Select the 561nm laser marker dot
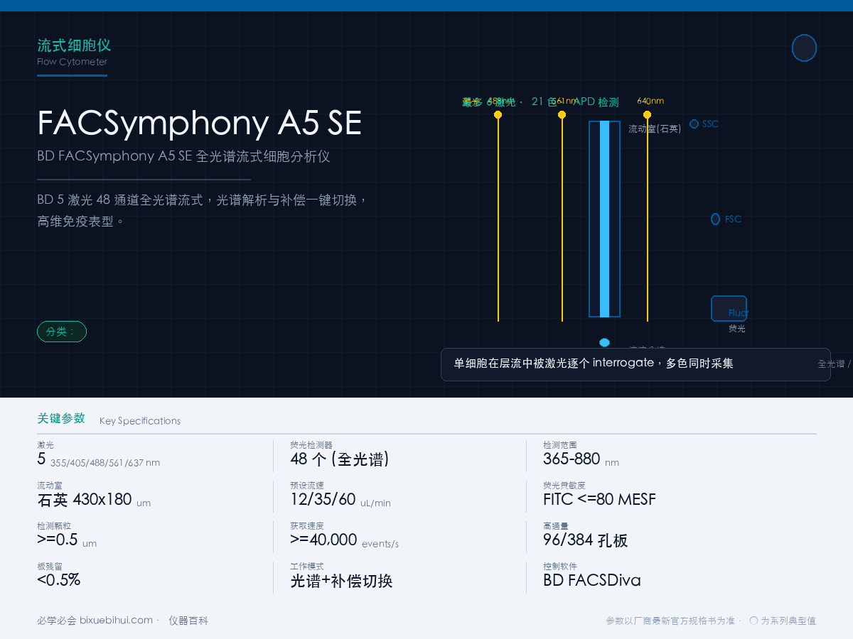Screen dimensions: 853x639 (562, 114)
